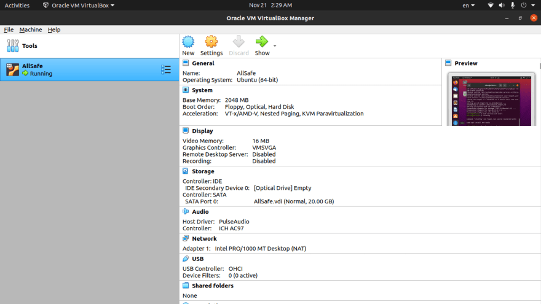Open the Show button dropdown arrow
Viewport: 541px width, 304px height.
click(275, 45)
